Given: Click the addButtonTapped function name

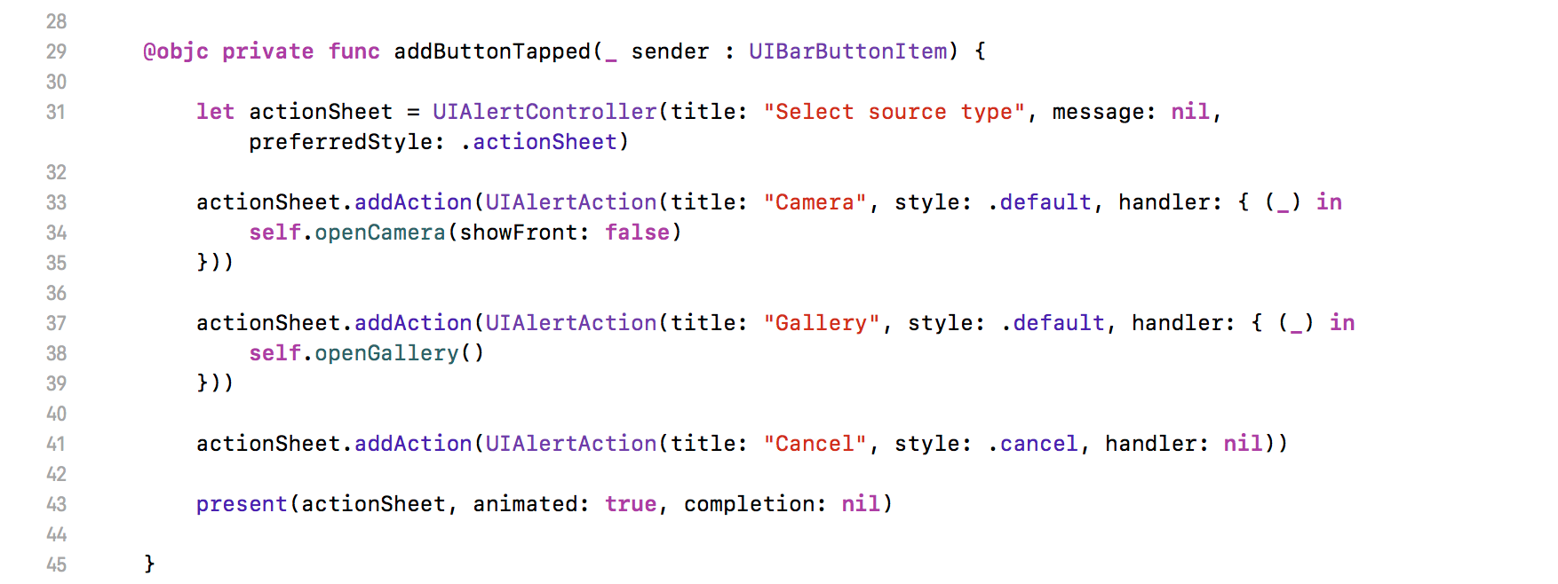Looking at the screenshot, I should coord(492,51).
